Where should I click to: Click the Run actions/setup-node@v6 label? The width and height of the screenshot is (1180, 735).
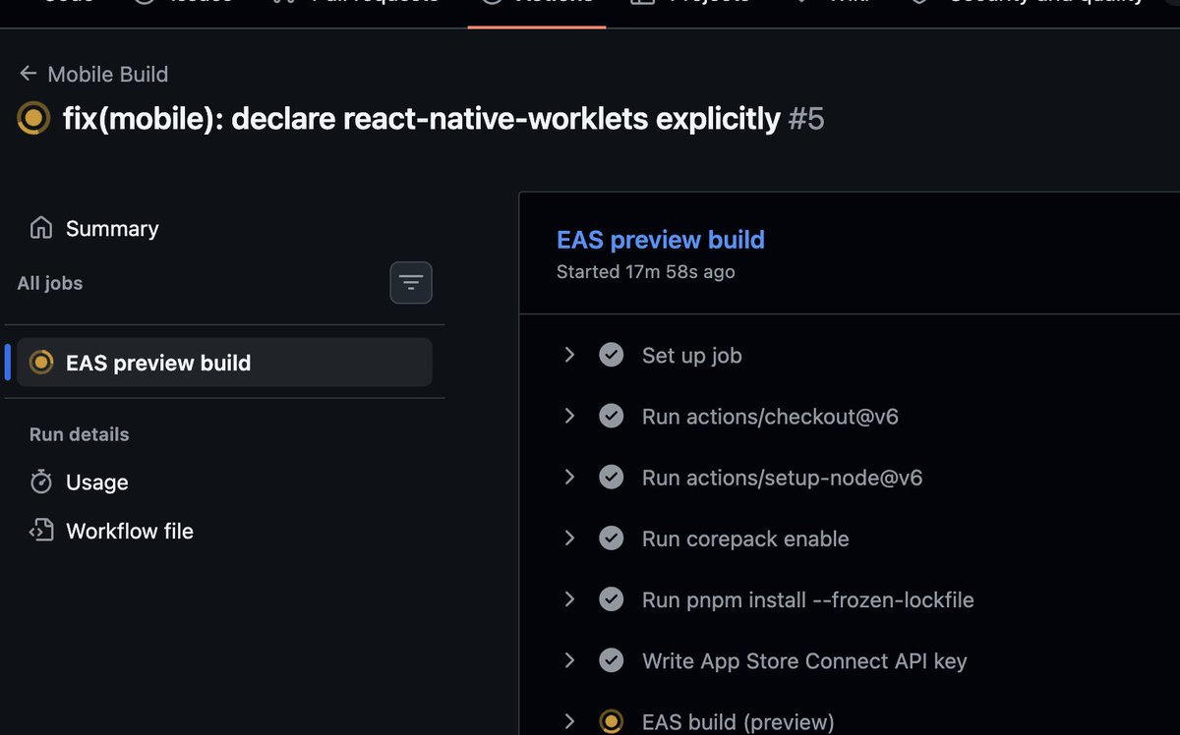(x=783, y=478)
